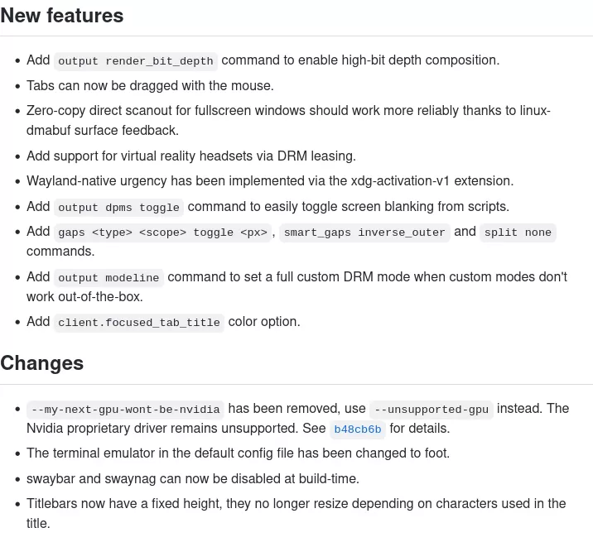Click the titlebars fixed height bullet text
This screenshot has width=593, height=542.
pos(296,514)
